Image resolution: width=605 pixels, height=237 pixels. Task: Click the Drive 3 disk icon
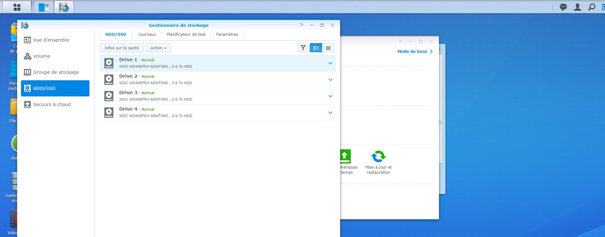(109, 96)
